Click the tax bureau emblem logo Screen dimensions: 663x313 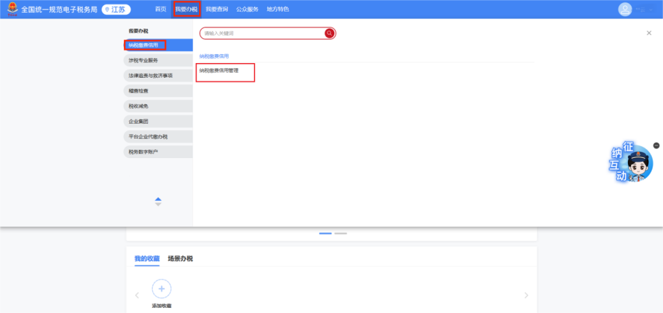tap(12, 9)
